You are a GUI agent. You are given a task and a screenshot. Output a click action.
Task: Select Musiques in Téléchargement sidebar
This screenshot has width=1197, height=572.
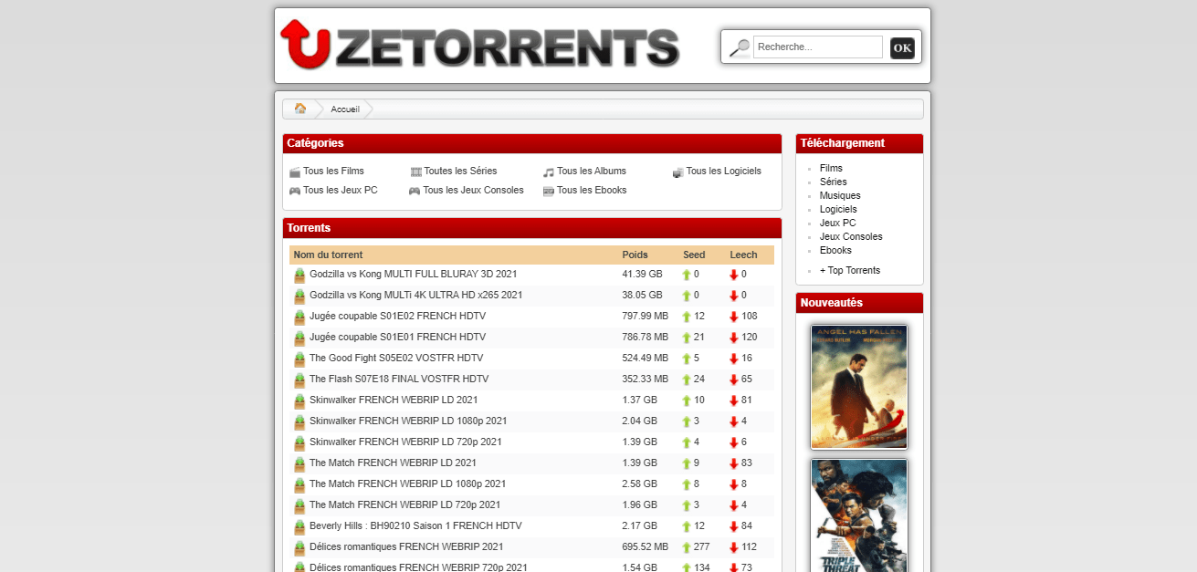(x=840, y=195)
